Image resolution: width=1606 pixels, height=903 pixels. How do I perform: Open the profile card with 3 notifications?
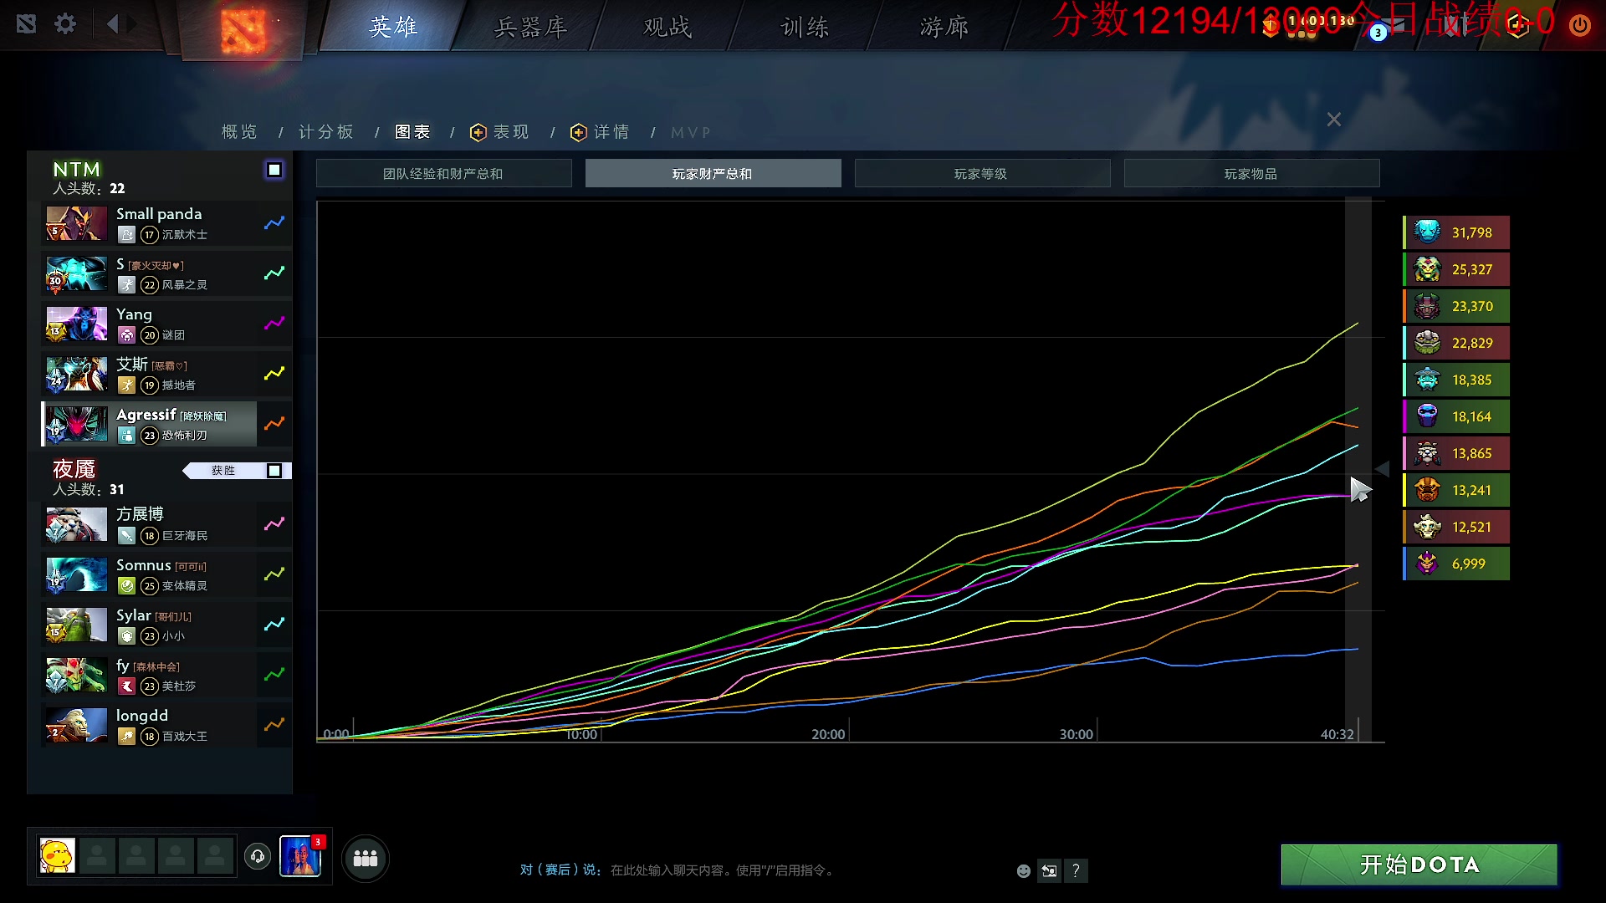300,856
